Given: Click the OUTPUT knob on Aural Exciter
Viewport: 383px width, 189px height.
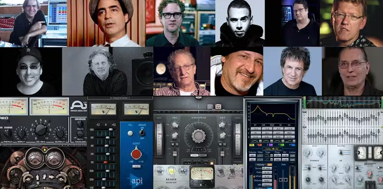Looking at the screenshot, I should point(60,133).
